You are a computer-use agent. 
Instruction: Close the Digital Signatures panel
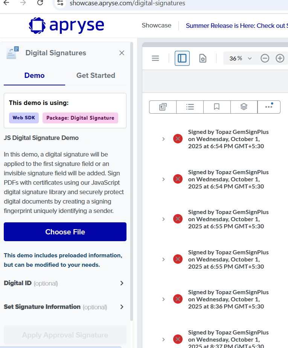click(122, 53)
